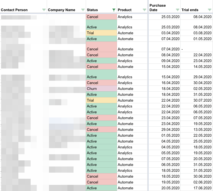Click the Status column header label
This screenshot has height=191, width=213.
coord(92,10)
